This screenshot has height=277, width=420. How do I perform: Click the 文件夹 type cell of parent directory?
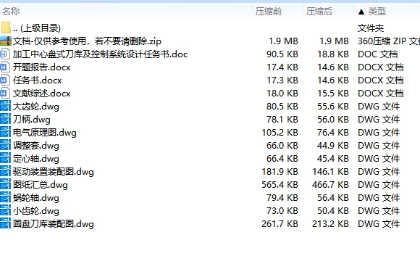(x=371, y=28)
